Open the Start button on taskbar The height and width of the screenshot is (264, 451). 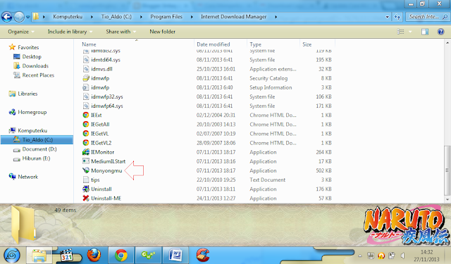[11, 255]
